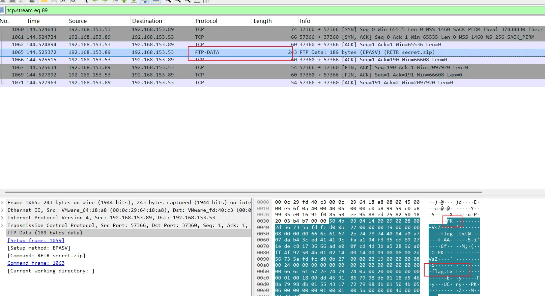Sort packets by the Protocol column header
Viewport: 545px width, 296px height.
click(x=206, y=21)
